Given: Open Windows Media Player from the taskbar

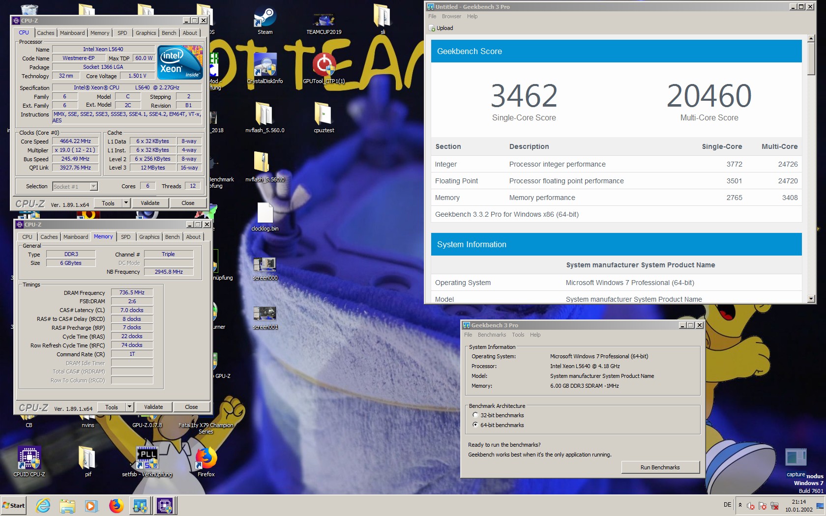Looking at the screenshot, I should click(91, 505).
